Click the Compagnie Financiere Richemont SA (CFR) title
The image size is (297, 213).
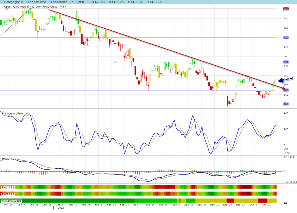coord(45,2)
